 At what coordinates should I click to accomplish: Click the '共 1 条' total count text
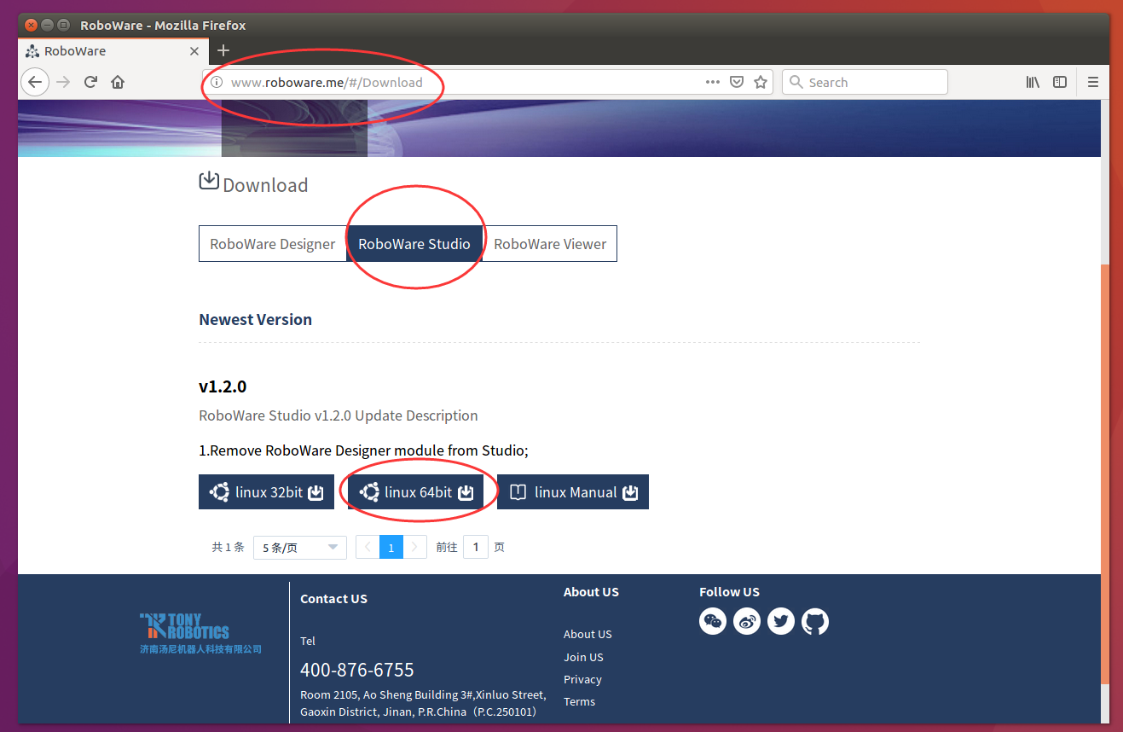(x=228, y=548)
